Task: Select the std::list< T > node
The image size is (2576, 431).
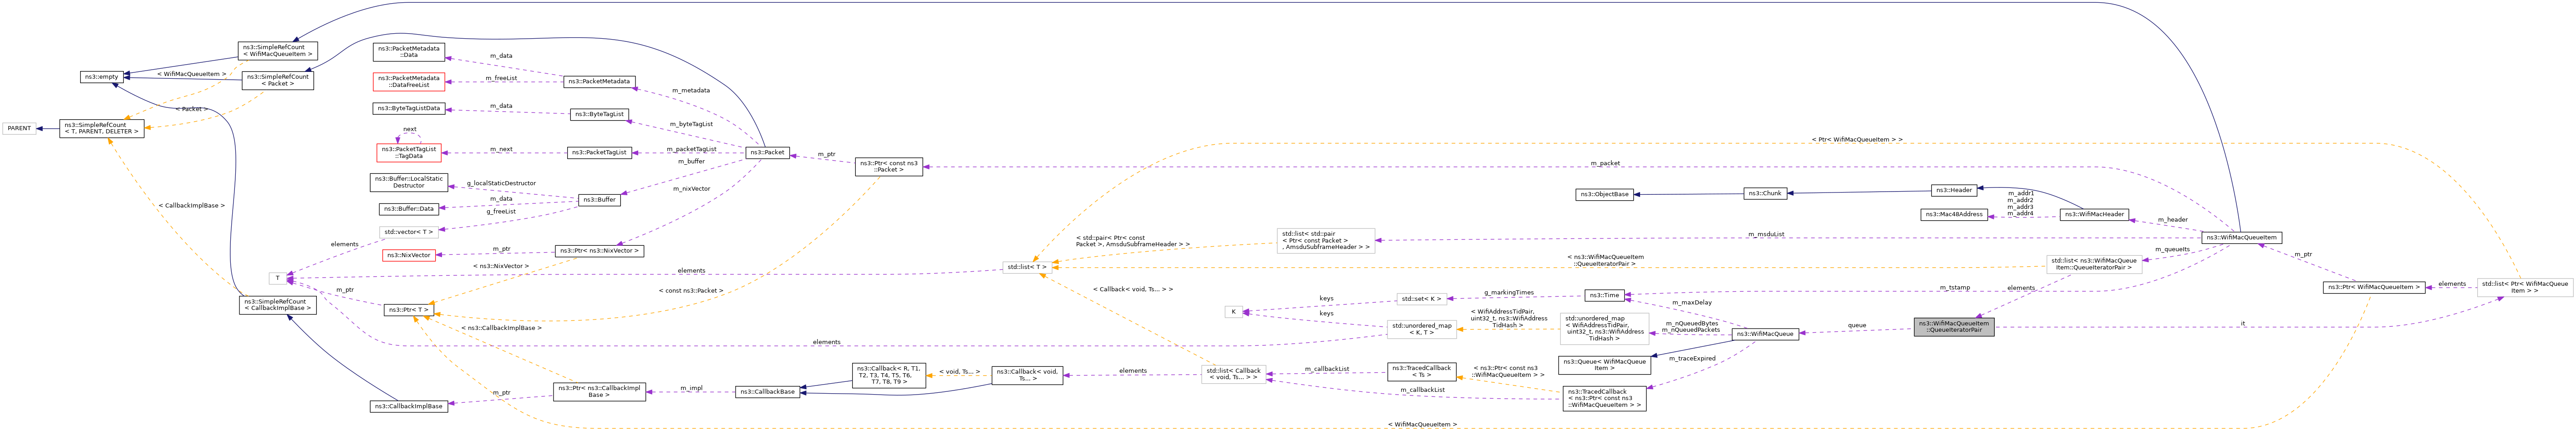Action: click(1027, 267)
